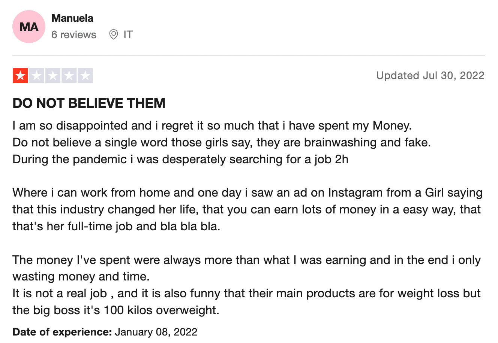
Task: Click the fourth grey rating star
Action: [x=69, y=76]
